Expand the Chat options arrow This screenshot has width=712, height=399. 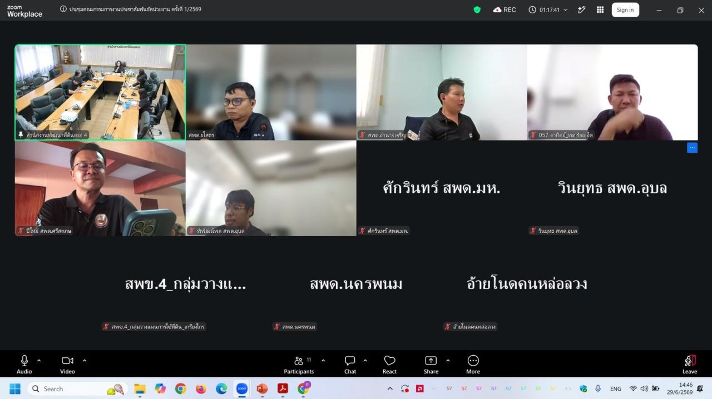(365, 360)
